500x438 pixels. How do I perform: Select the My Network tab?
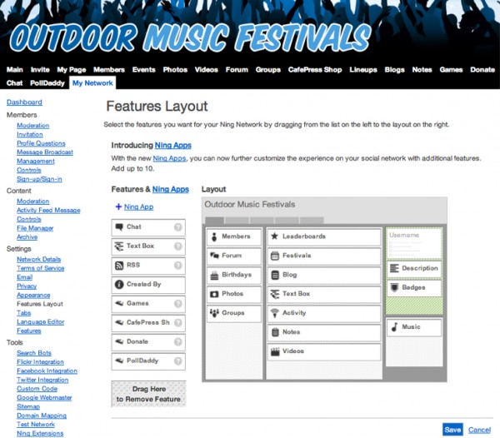(x=92, y=83)
